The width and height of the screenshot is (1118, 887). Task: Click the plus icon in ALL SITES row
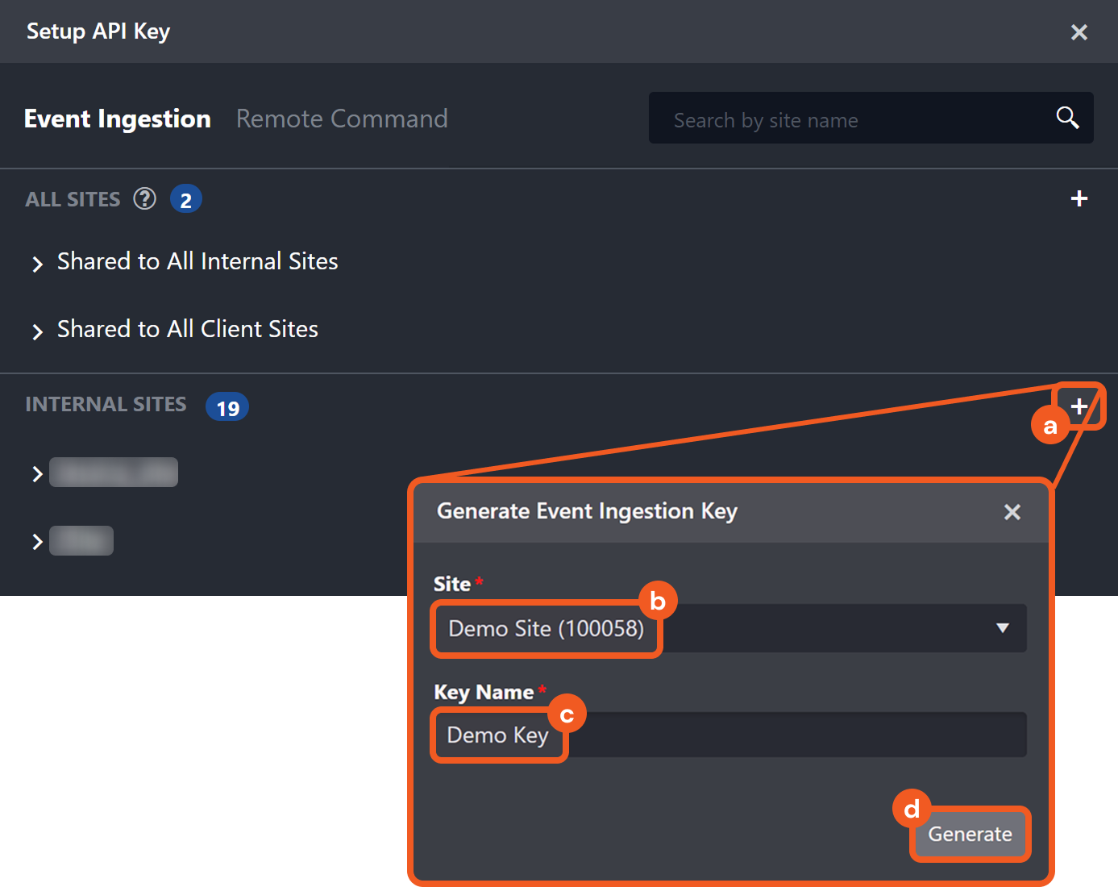[x=1079, y=198]
